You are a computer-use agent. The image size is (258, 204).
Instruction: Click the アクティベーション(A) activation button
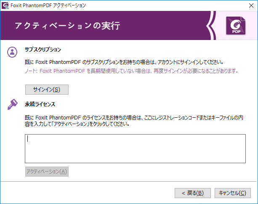tap(47, 172)
